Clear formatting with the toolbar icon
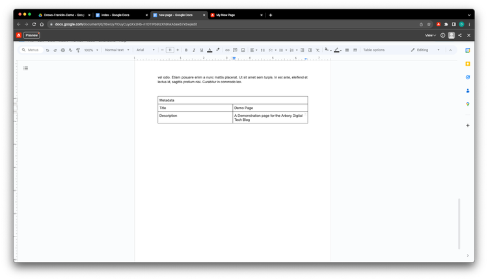 tap(318, 50)
